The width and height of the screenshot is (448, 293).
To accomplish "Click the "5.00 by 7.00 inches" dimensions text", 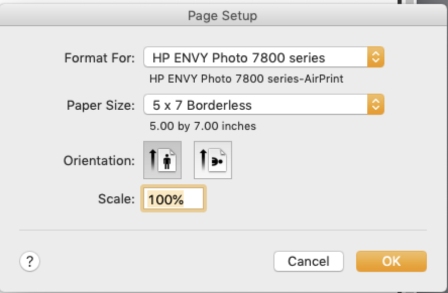I will point(203,126).
